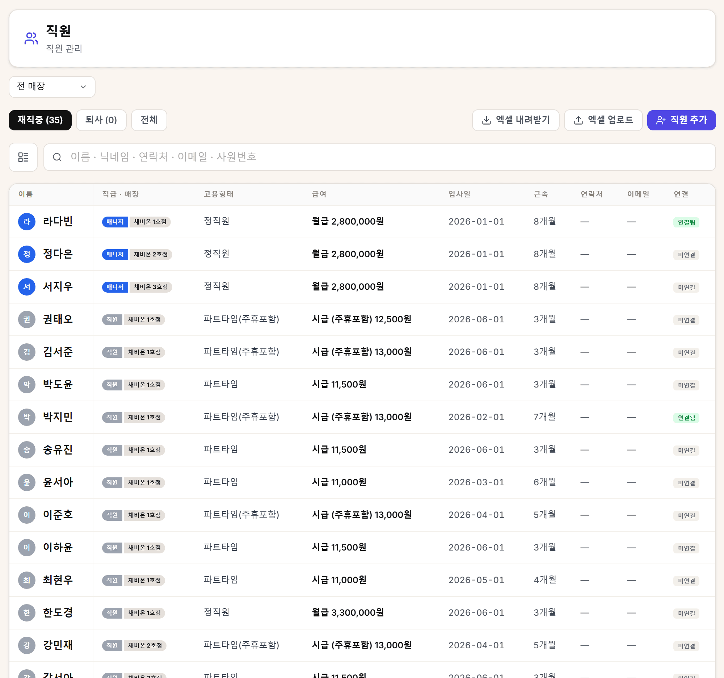
Task: Click 권태오's gray avatar circle
Action: (x=26, y=319)
